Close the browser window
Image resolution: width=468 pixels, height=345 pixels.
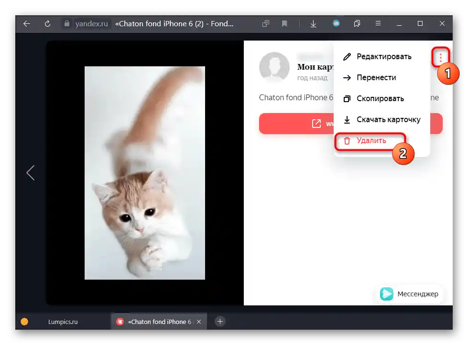pyautogui.click(x=442, y=23)
